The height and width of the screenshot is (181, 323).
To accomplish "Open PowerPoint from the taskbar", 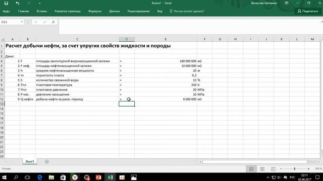I will tap(98, 177).
